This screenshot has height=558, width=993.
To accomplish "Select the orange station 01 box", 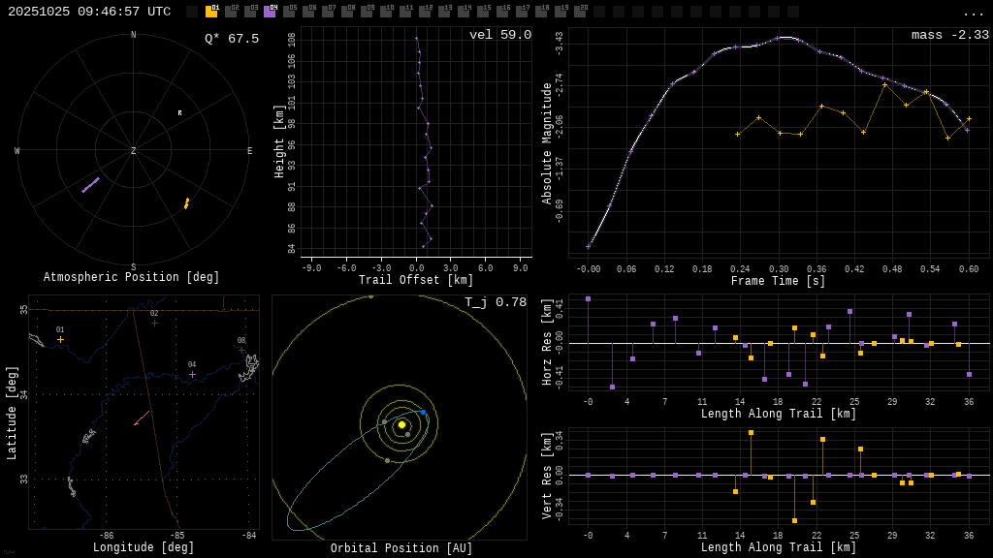I will click(211, 12).
